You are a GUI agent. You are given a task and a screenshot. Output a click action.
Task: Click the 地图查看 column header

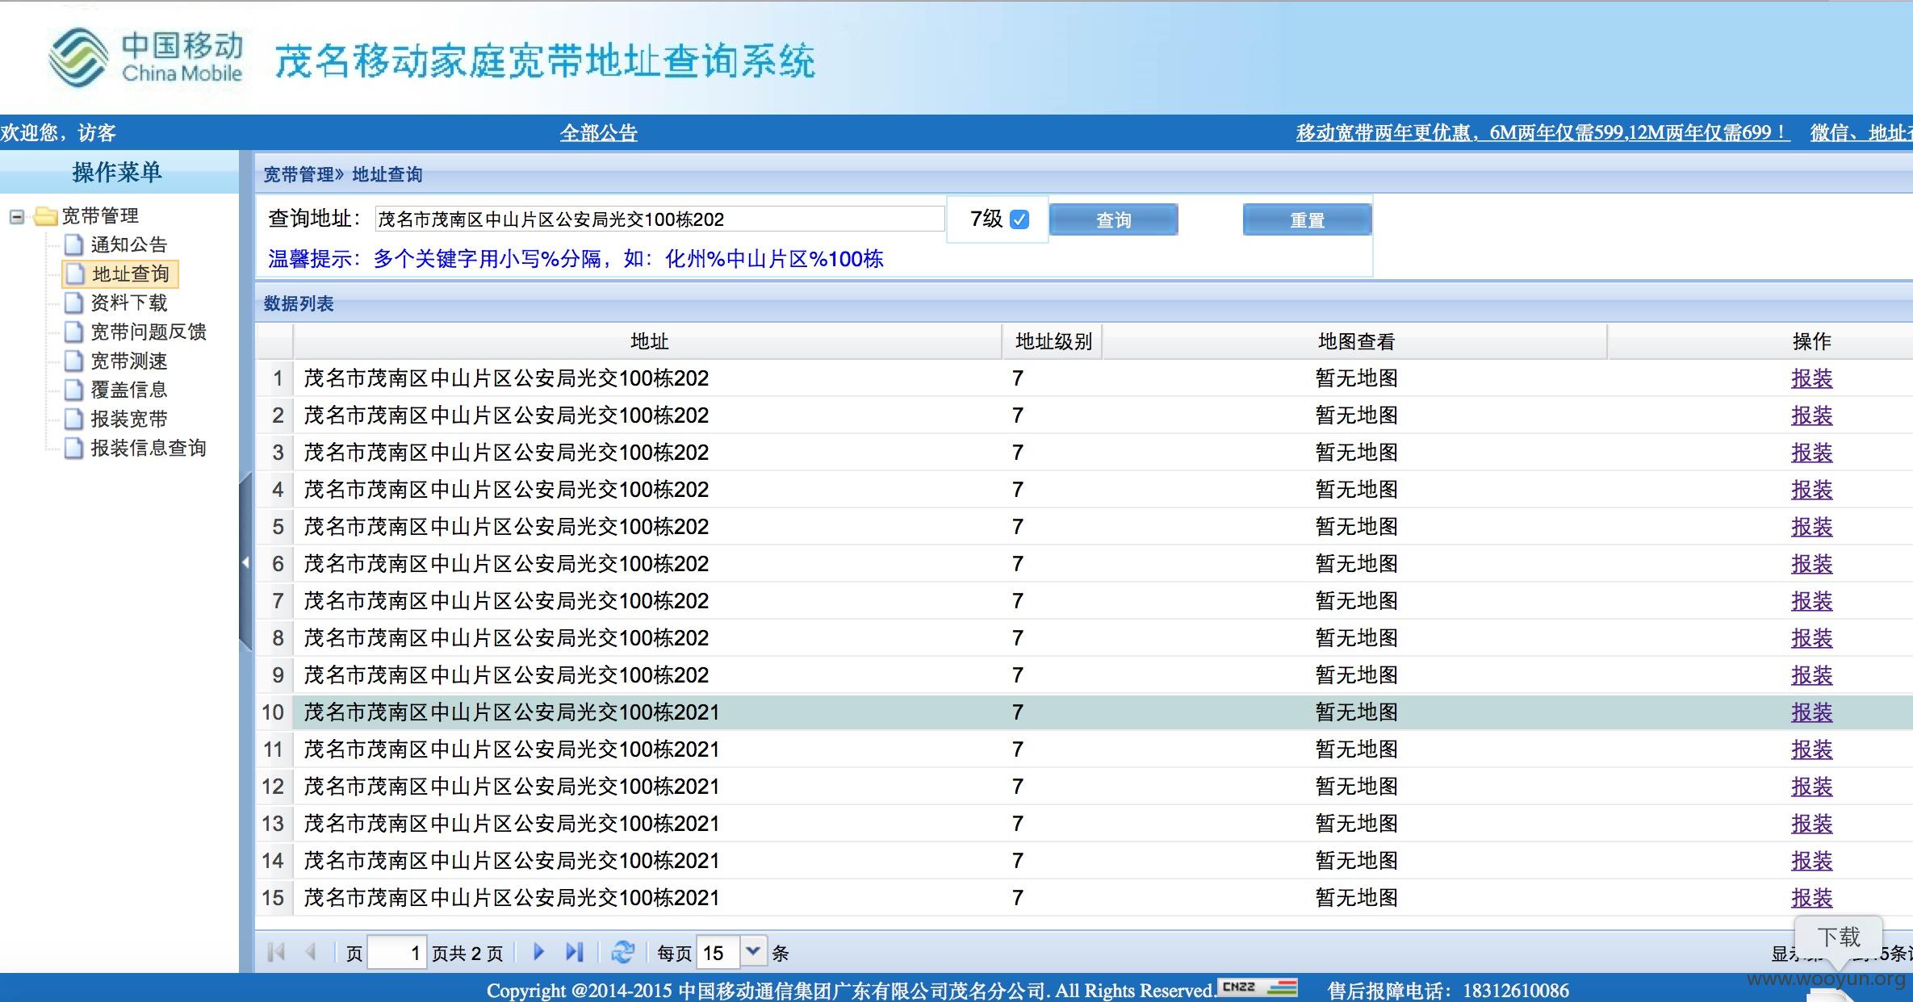[1355, 341]
